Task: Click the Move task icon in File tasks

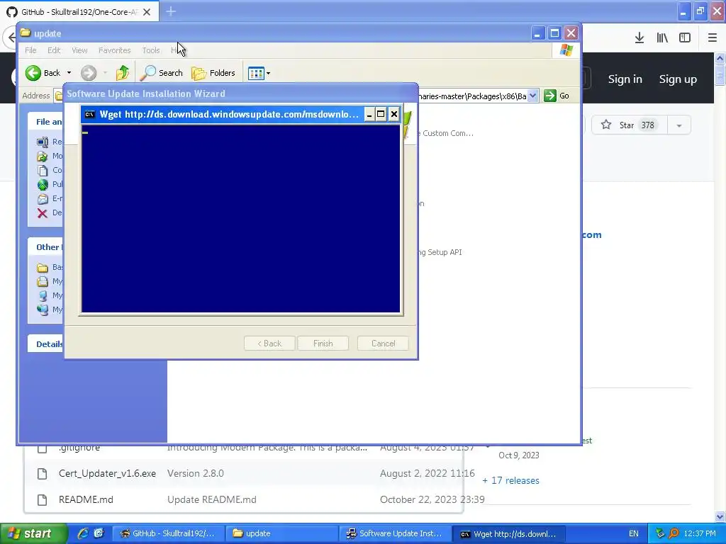Action: [x=43, y=157]
